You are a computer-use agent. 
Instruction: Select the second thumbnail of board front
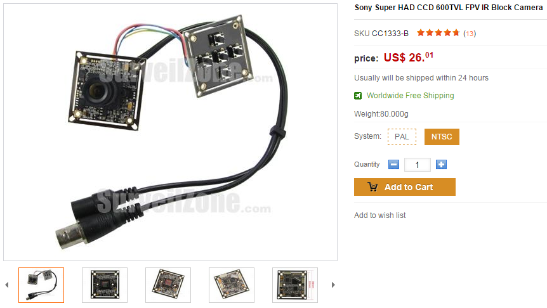pos(105,285)
